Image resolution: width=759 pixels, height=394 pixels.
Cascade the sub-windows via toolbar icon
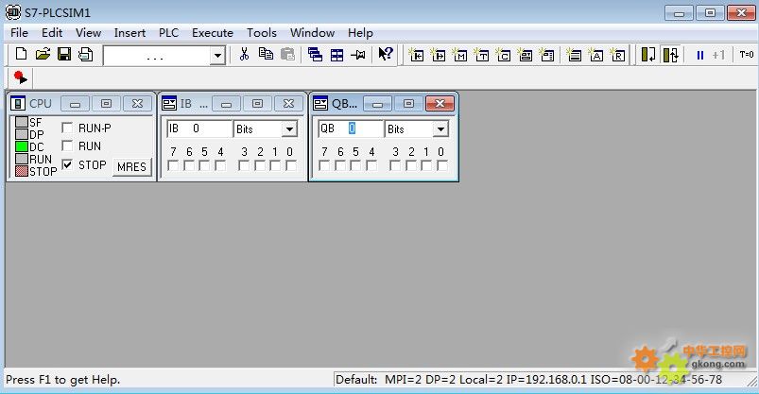[x=315, y=55]
